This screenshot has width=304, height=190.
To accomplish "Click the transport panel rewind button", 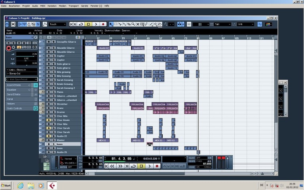I will pos(113,166).
